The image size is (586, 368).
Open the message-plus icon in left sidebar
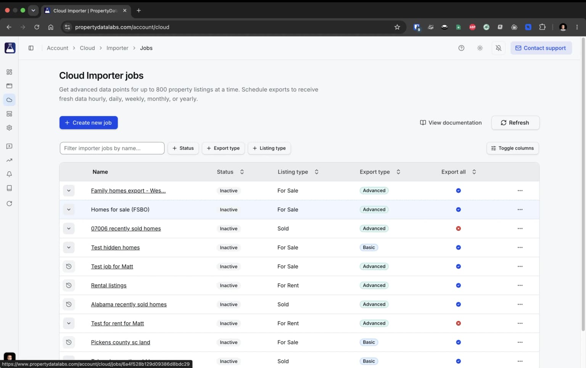pyautogui.click(x=9, y=146)
